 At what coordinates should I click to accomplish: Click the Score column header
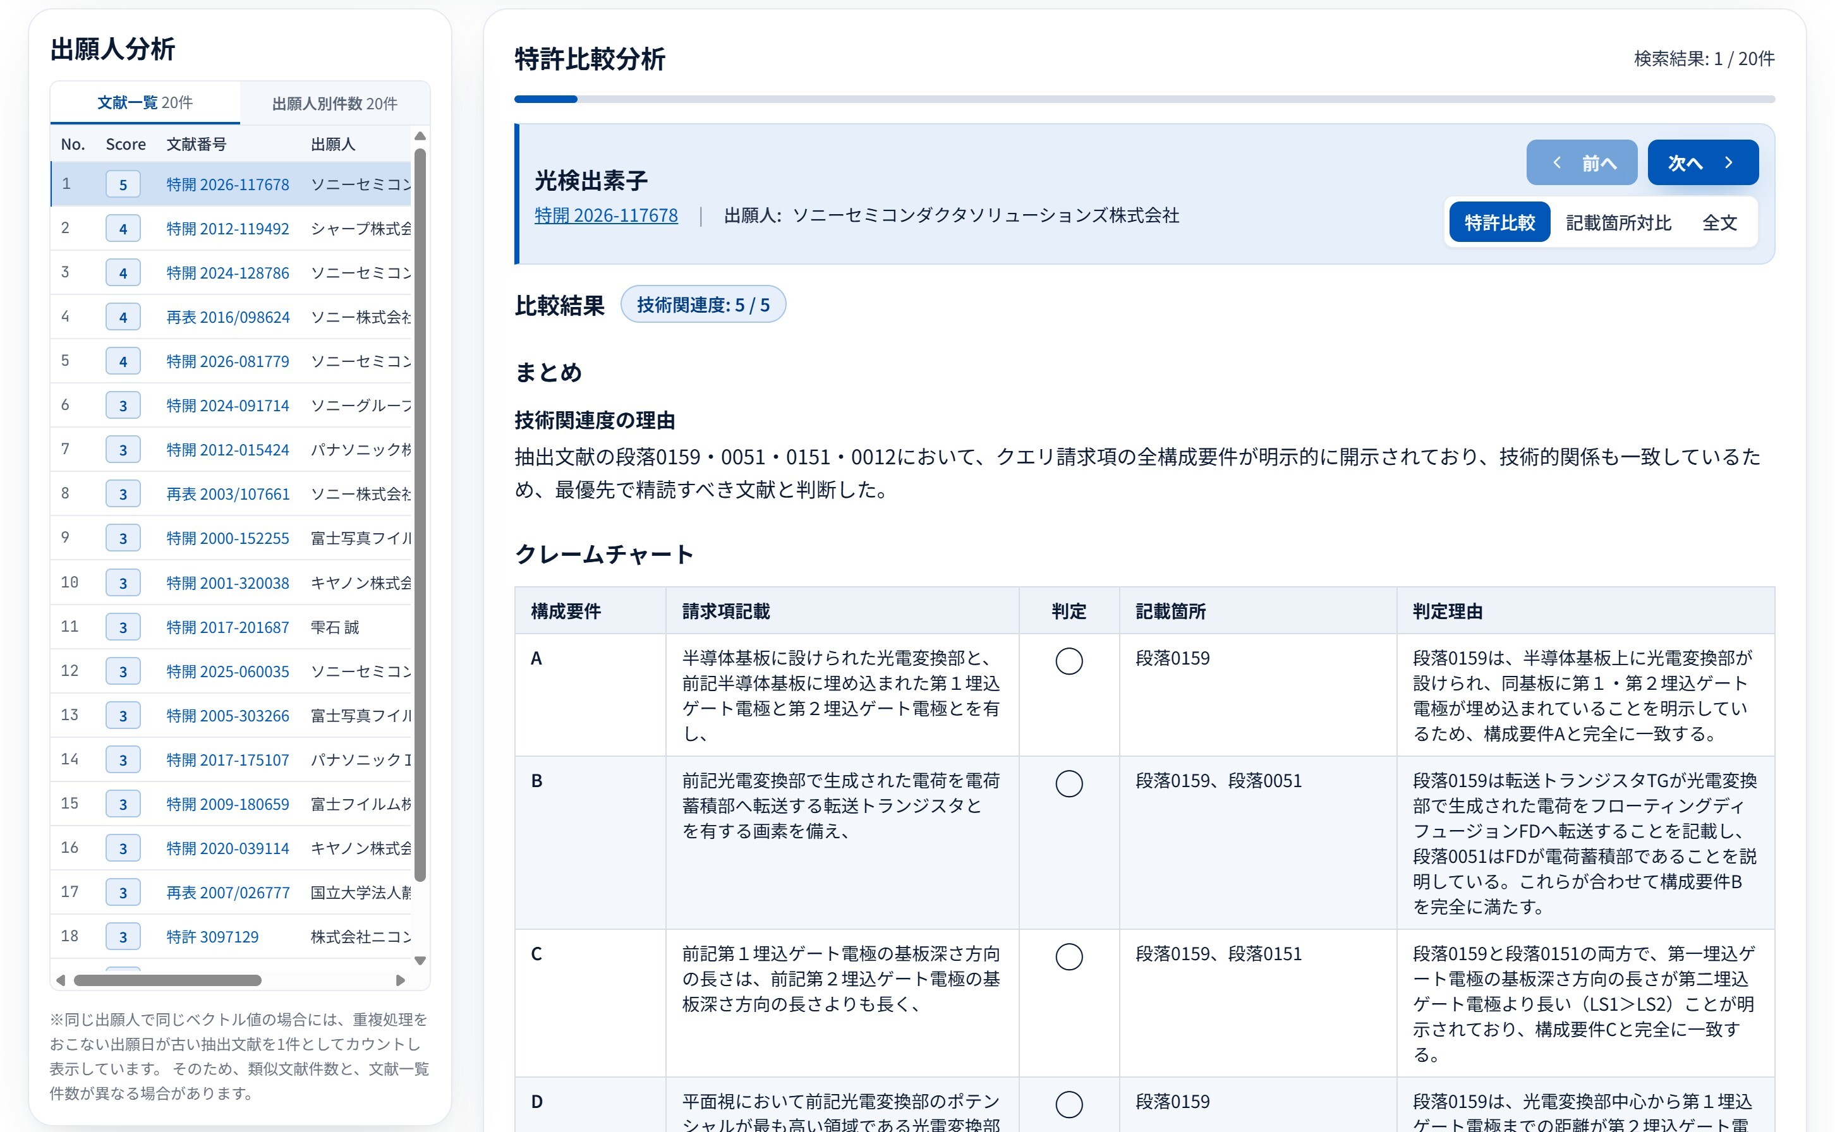coord(125,144)
